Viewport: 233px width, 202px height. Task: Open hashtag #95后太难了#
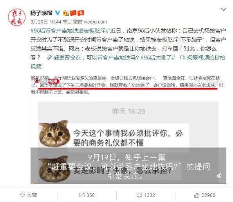(x=158, y=58)
